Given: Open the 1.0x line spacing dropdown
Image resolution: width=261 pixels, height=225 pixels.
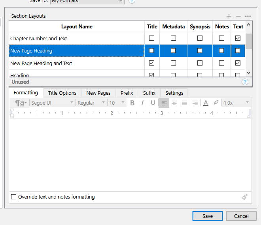Looking at the screenshot, I should [x=236, y=103].
